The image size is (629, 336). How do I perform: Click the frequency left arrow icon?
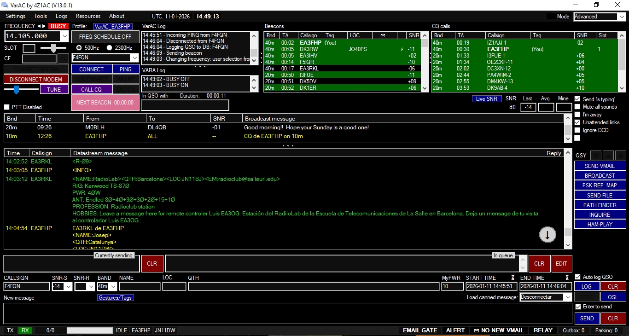[x=39, y=26]
